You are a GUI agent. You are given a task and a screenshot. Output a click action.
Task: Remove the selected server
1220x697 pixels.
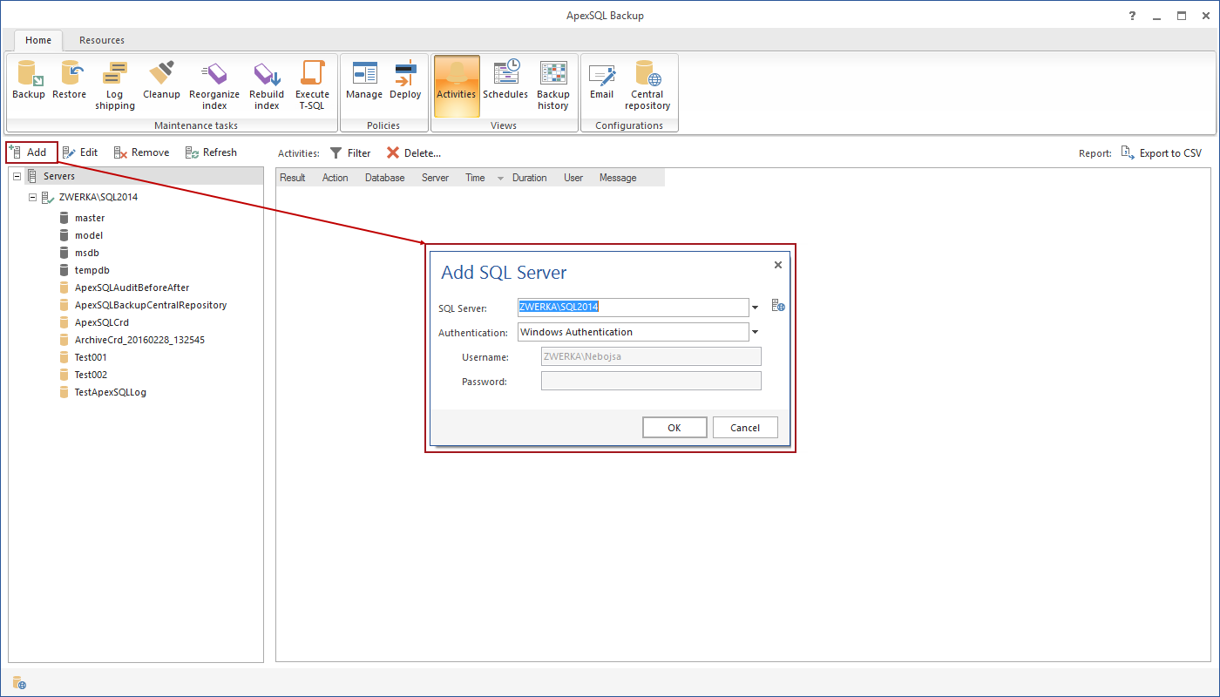point(142,152)
